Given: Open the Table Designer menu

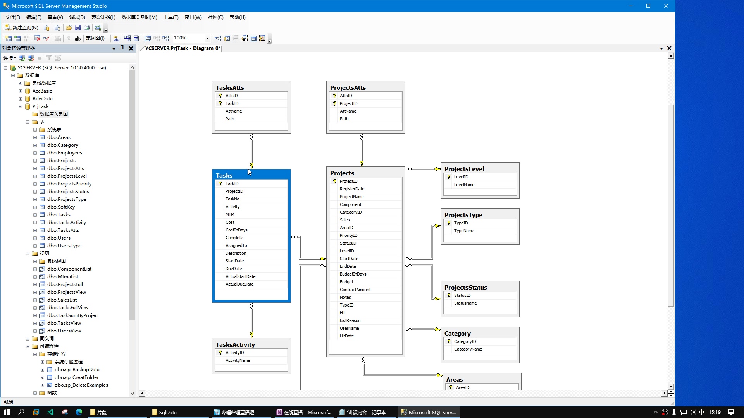Looking at the screenshot, I should [x=103, y=17].
